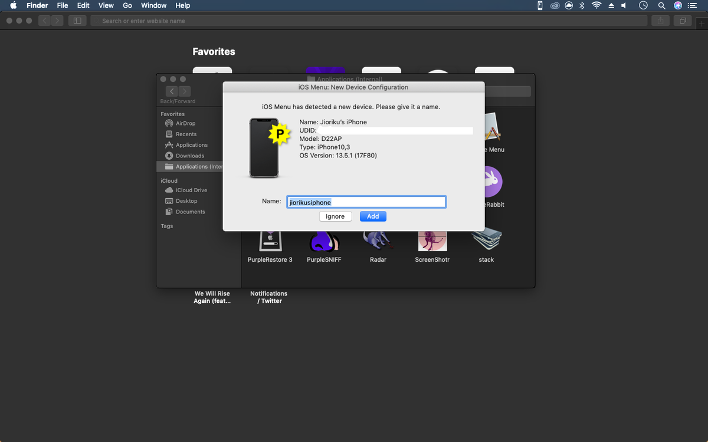This screenshot has height=442, width=708.
Task: Open the Bluetooth status menu
Action: pos(582,5)
